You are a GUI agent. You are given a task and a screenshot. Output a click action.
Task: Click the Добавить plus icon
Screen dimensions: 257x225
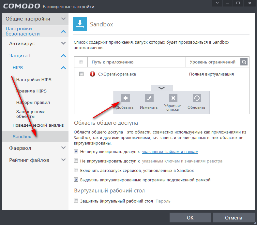pyautogui.click(x=126, y=98)
